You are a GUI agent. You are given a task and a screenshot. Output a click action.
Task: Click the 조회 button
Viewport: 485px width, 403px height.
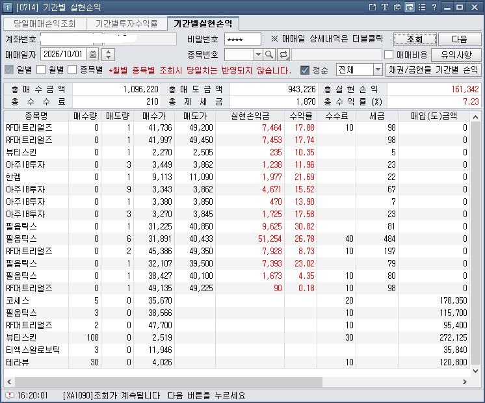tap(415, 39)
